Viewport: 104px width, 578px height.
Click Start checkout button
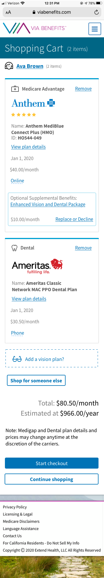point(52,463)
